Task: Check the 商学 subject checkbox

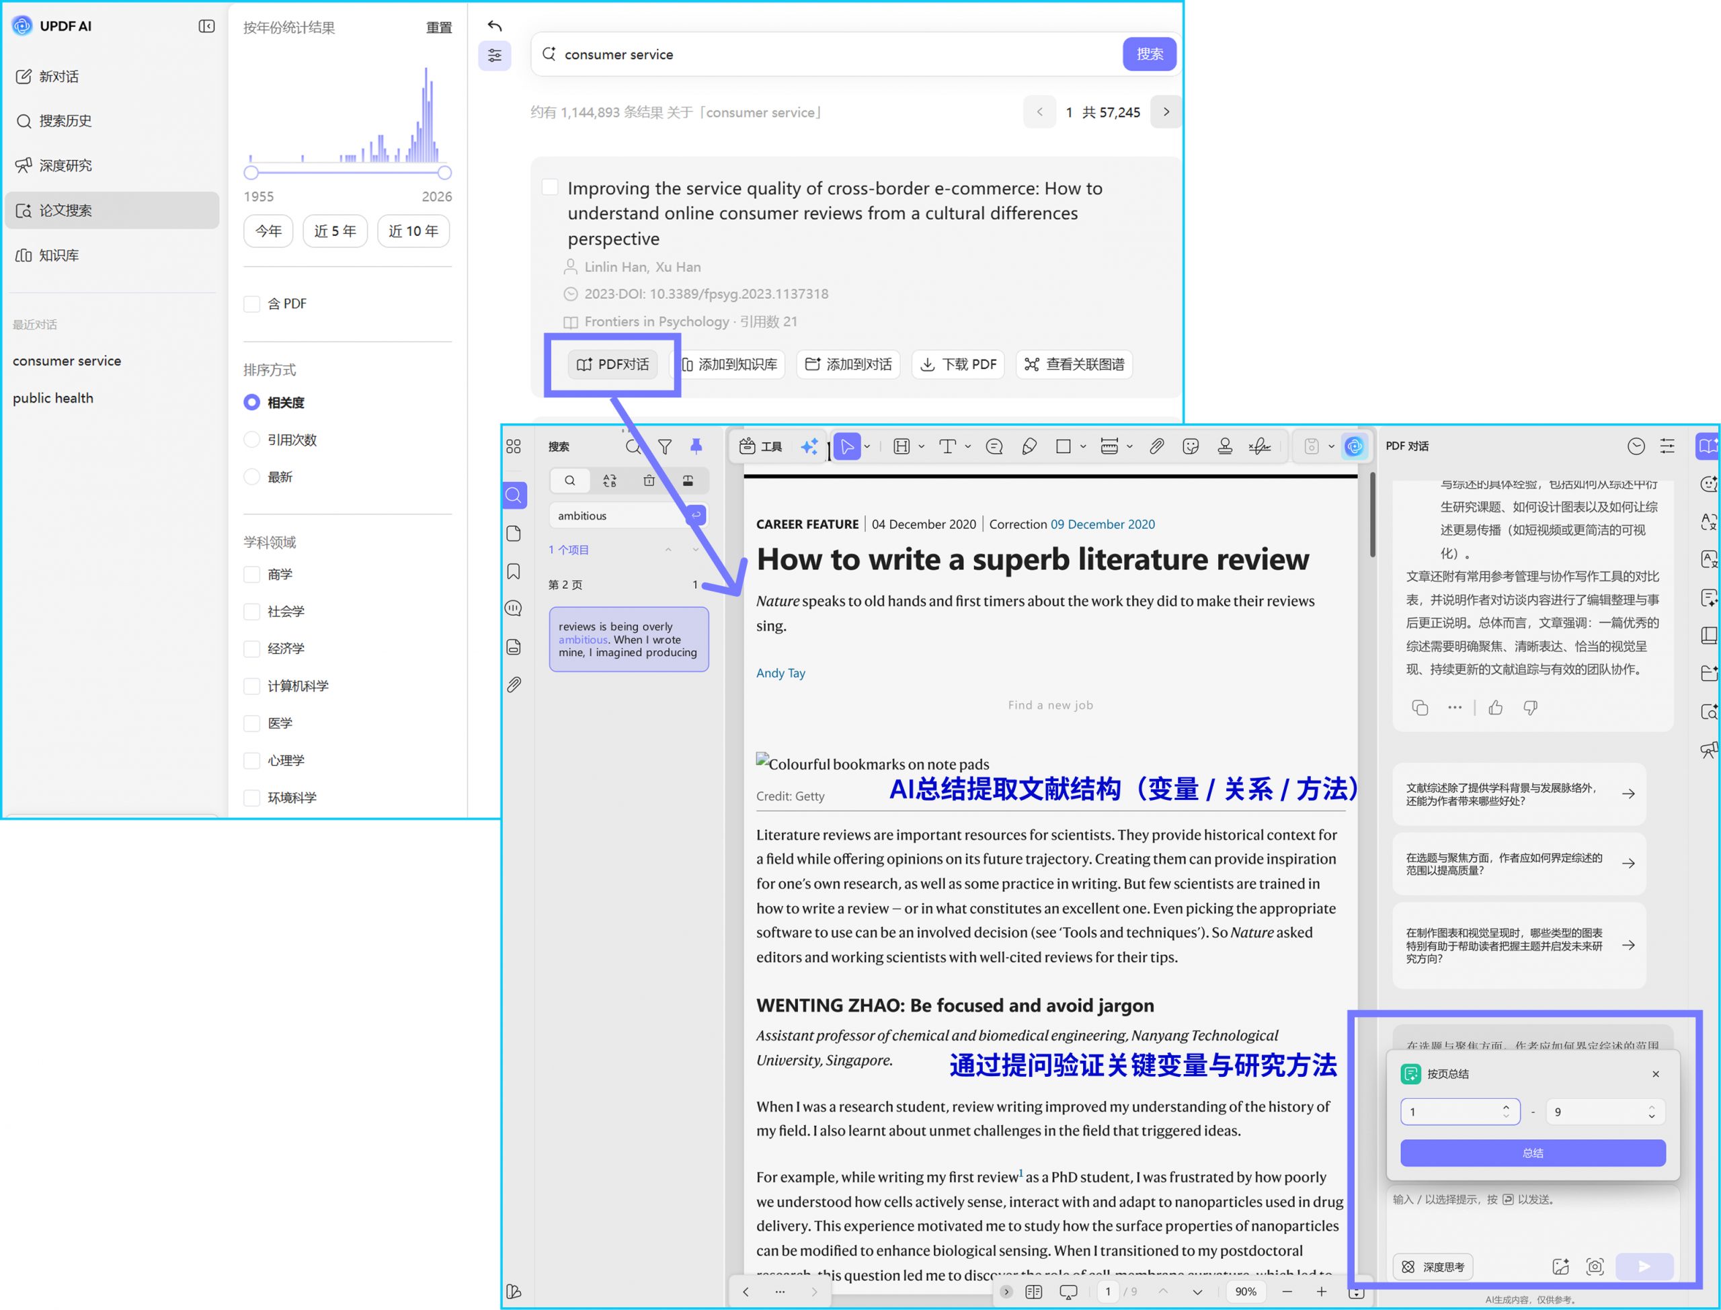Action: tap(252, 575)
